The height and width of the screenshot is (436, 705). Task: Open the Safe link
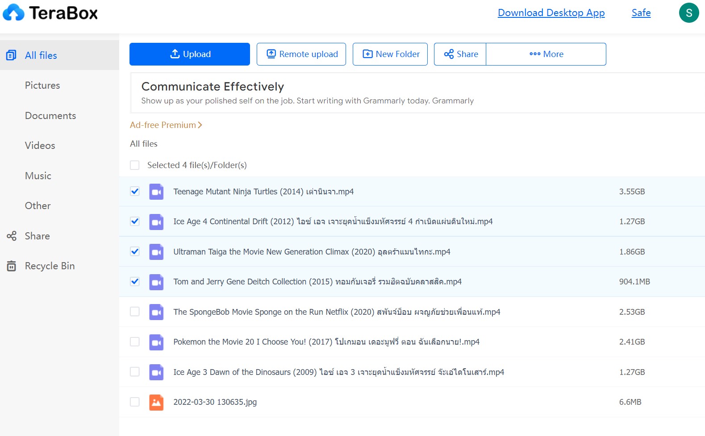(641, 13)
